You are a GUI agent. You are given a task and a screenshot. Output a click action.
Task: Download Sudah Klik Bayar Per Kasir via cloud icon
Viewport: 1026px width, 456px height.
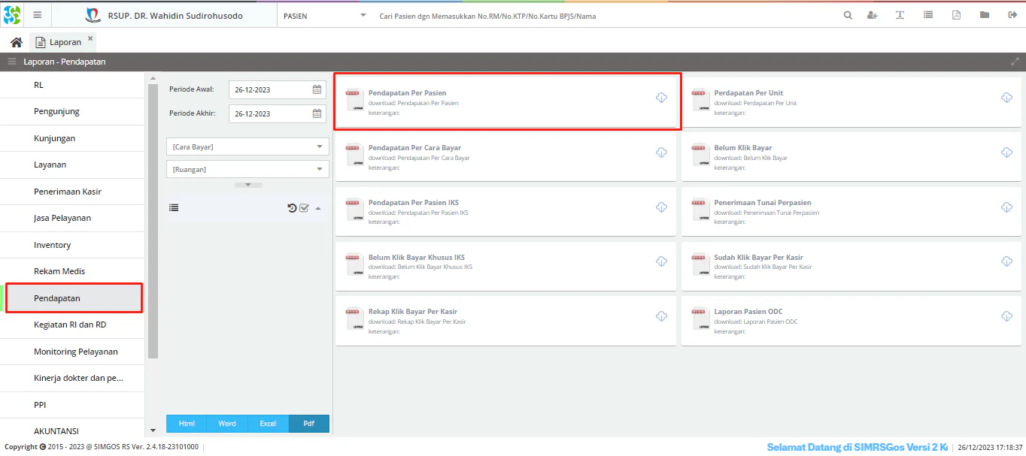pyautogui.click(x=1006, y=261)
